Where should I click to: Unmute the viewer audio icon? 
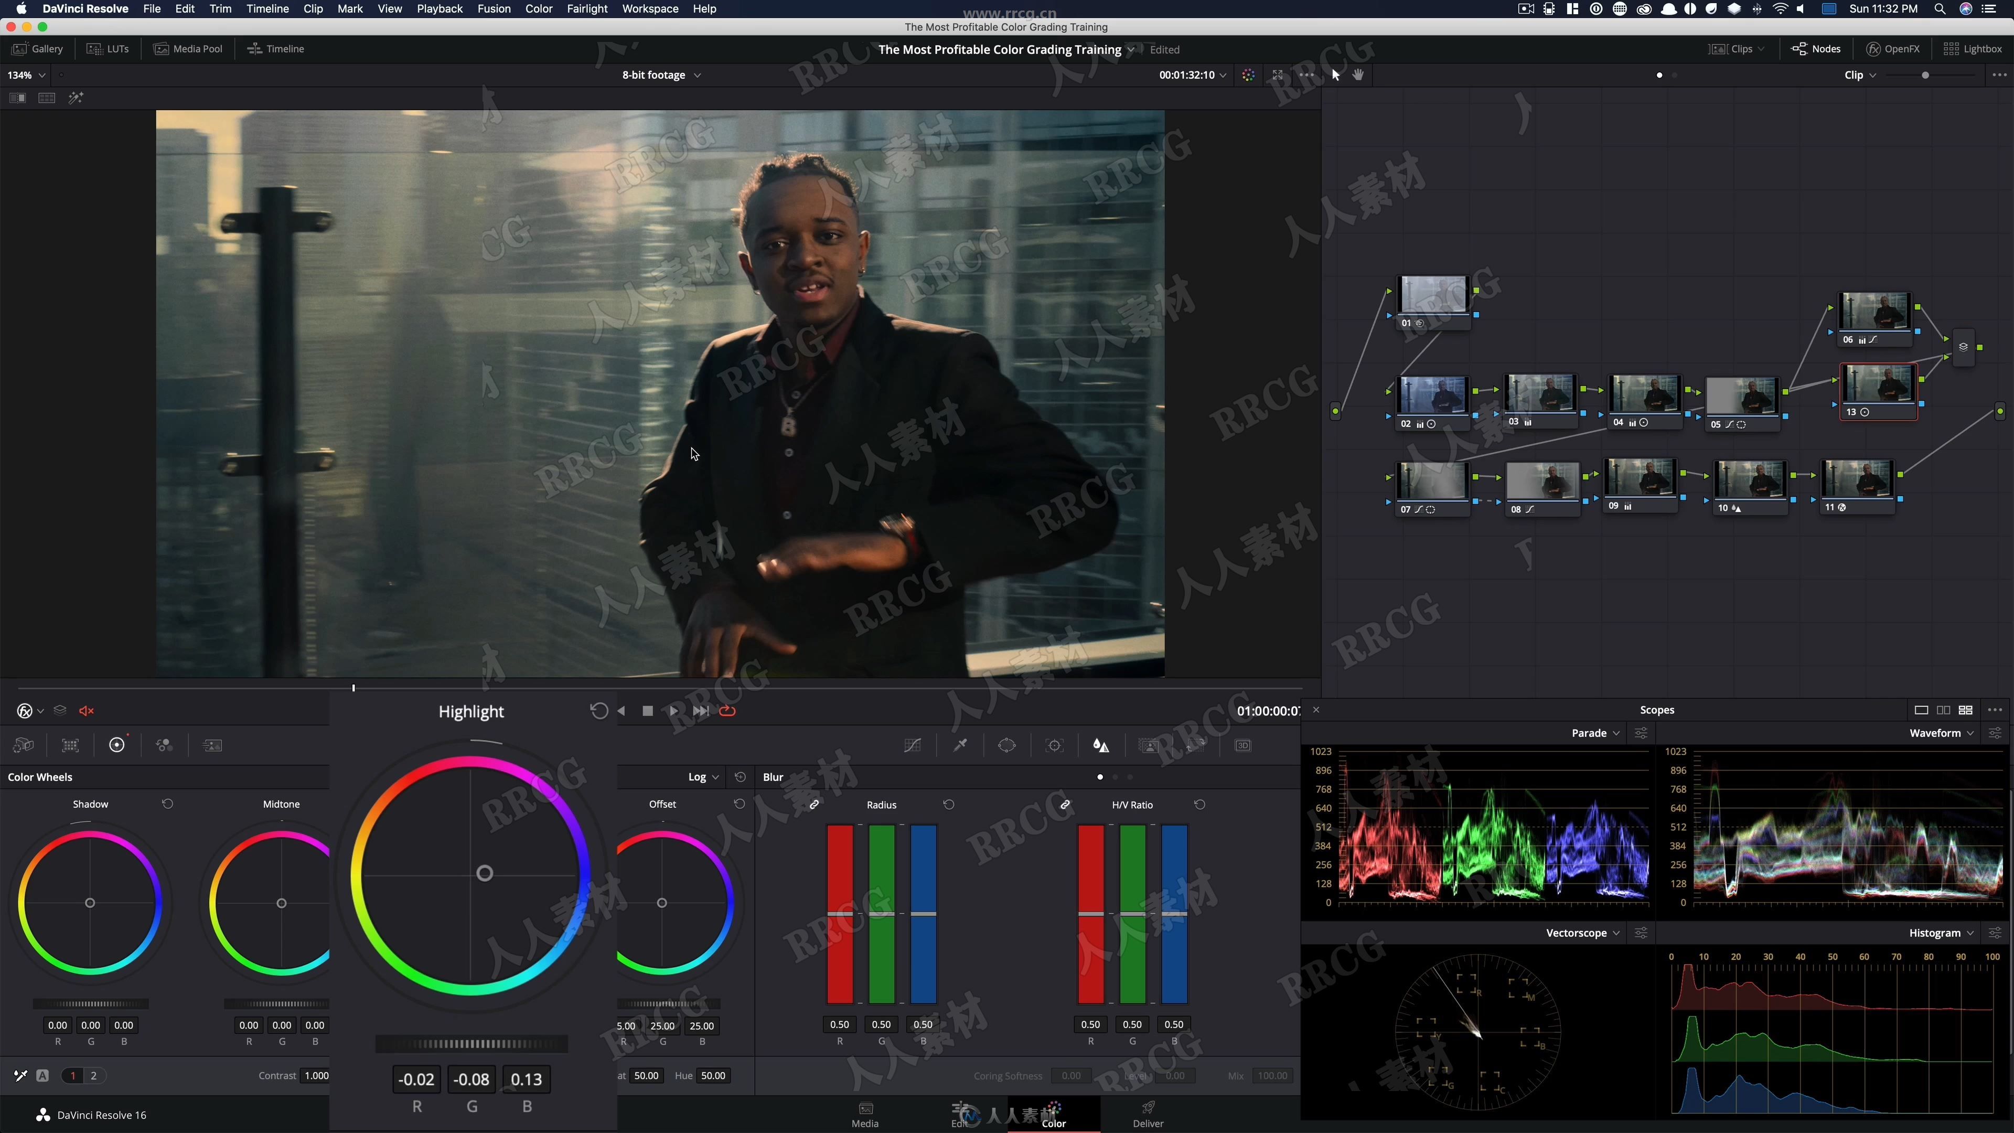tap(87, 711)
